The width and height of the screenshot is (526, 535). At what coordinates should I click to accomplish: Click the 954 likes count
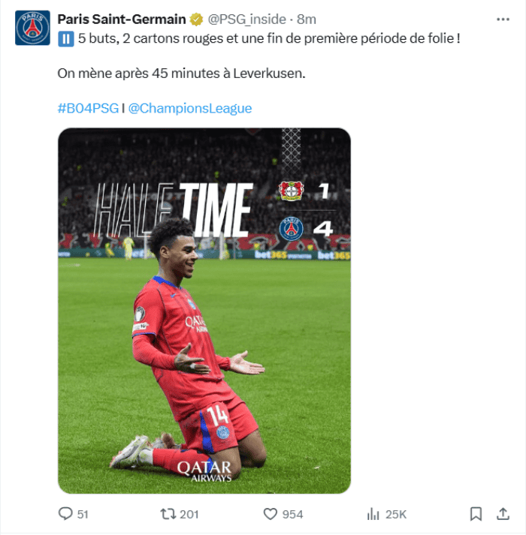coord(292,514)
